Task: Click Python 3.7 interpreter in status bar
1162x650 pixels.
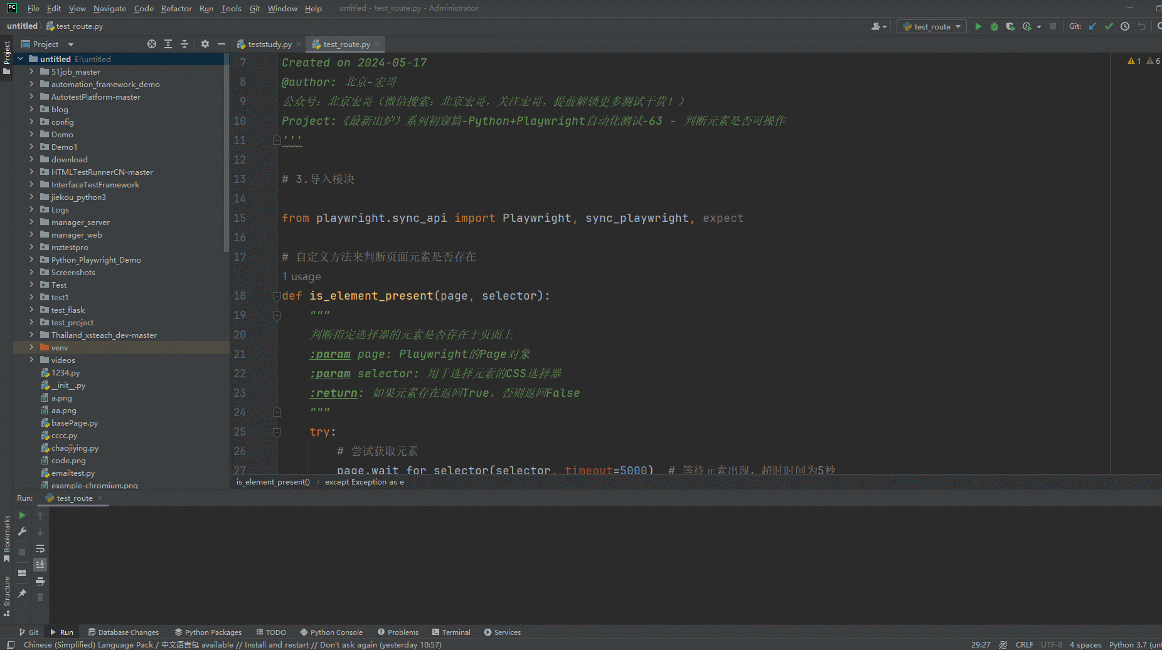Action: (1135, 644)
